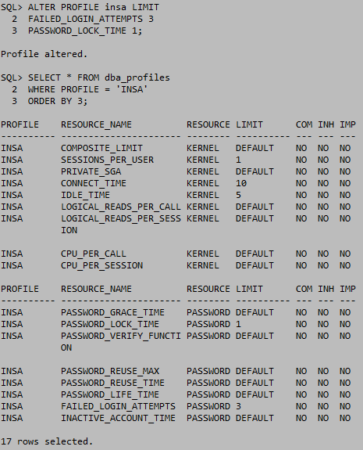Click the KERNEL type of CPU_PER_CALL row

click(x=203, y=254)
